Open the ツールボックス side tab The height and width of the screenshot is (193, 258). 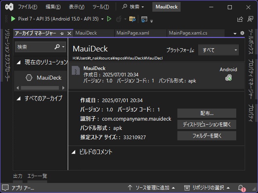(250, 42)
